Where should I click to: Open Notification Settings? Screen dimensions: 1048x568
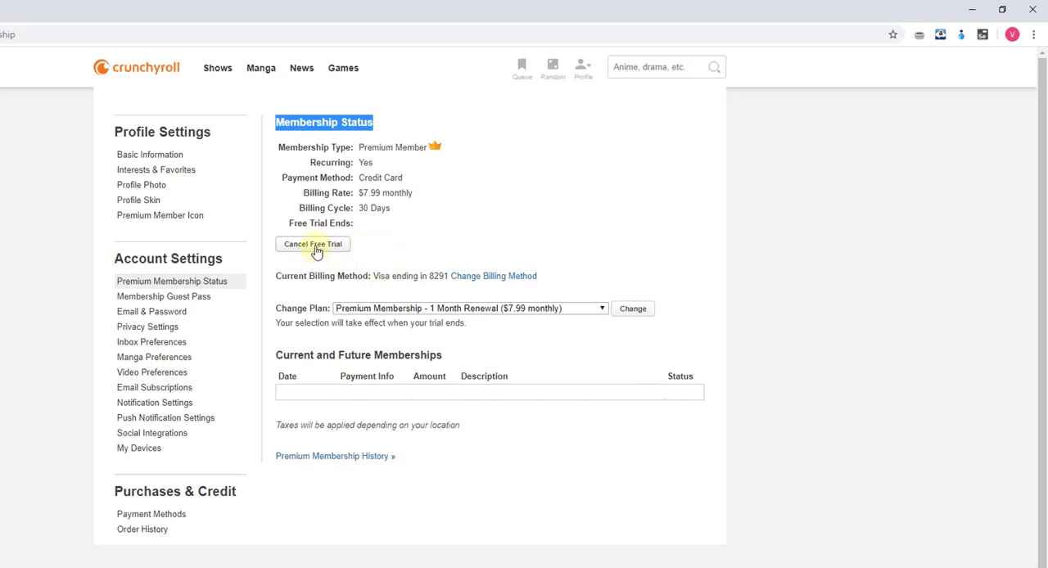[x=155, y=403]
